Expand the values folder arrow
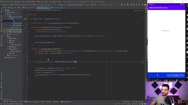This screenshot has width=188, height=105. [x=8, y=53]
